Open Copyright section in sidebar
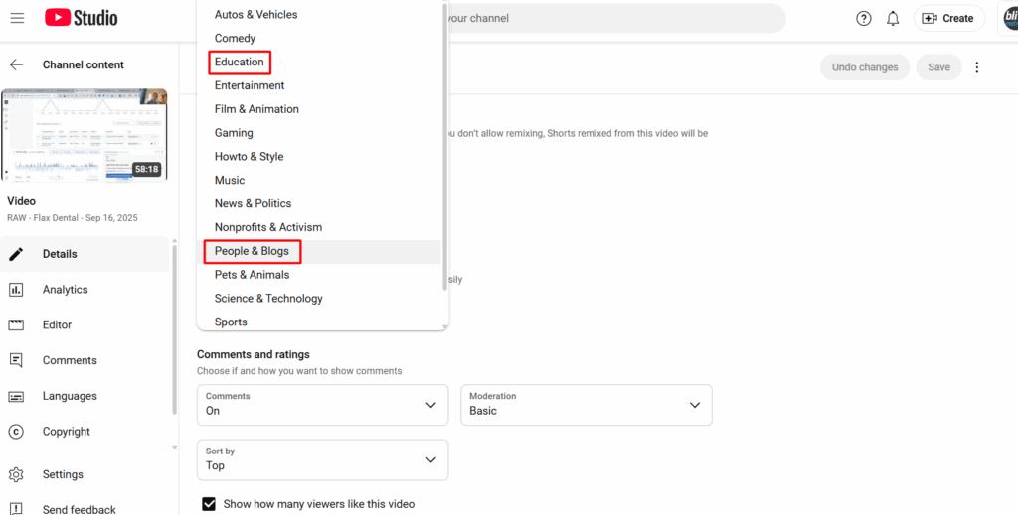The width and height of the screenshot is (1018, 515). [x=66, y=432]
